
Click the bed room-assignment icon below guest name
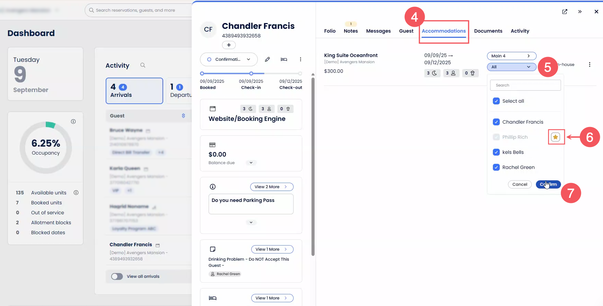pos(284,59)
